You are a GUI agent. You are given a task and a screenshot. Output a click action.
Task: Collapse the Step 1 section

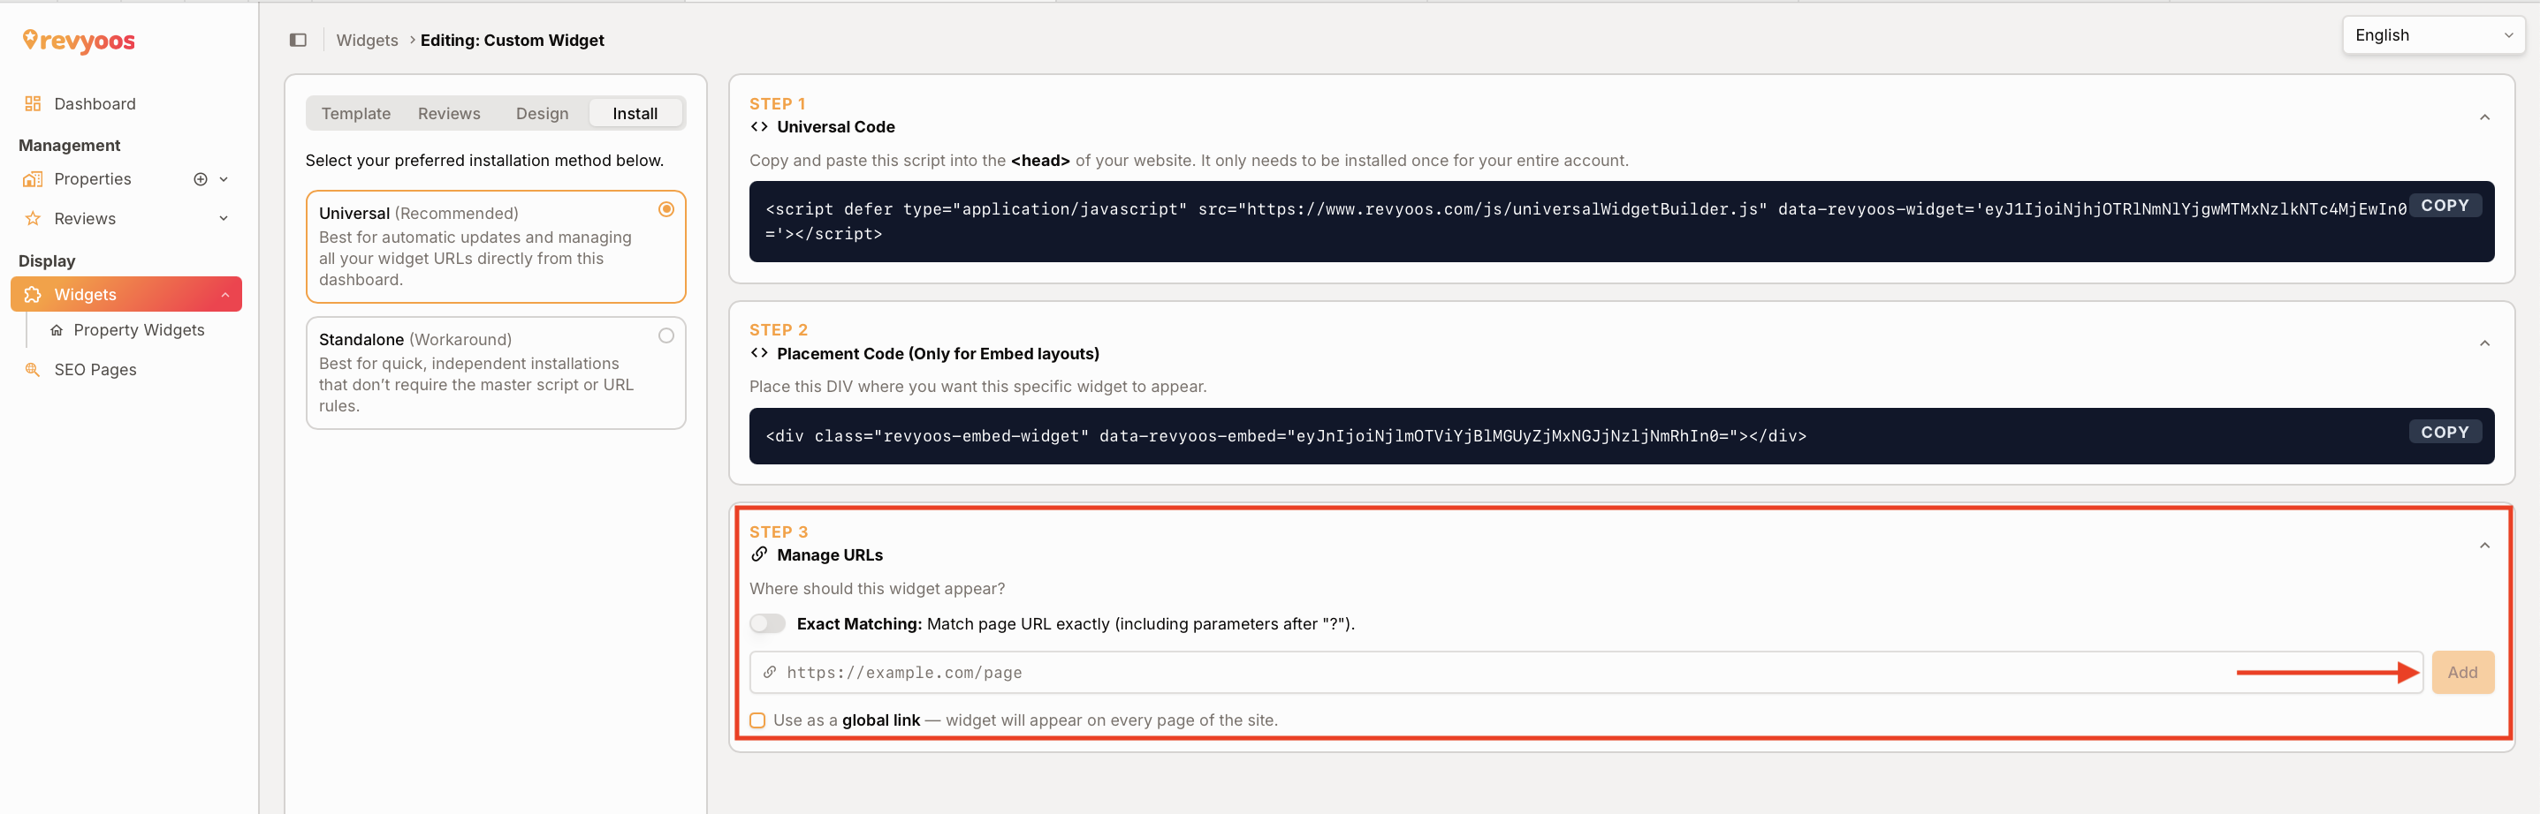click(x=2485, y=117)
